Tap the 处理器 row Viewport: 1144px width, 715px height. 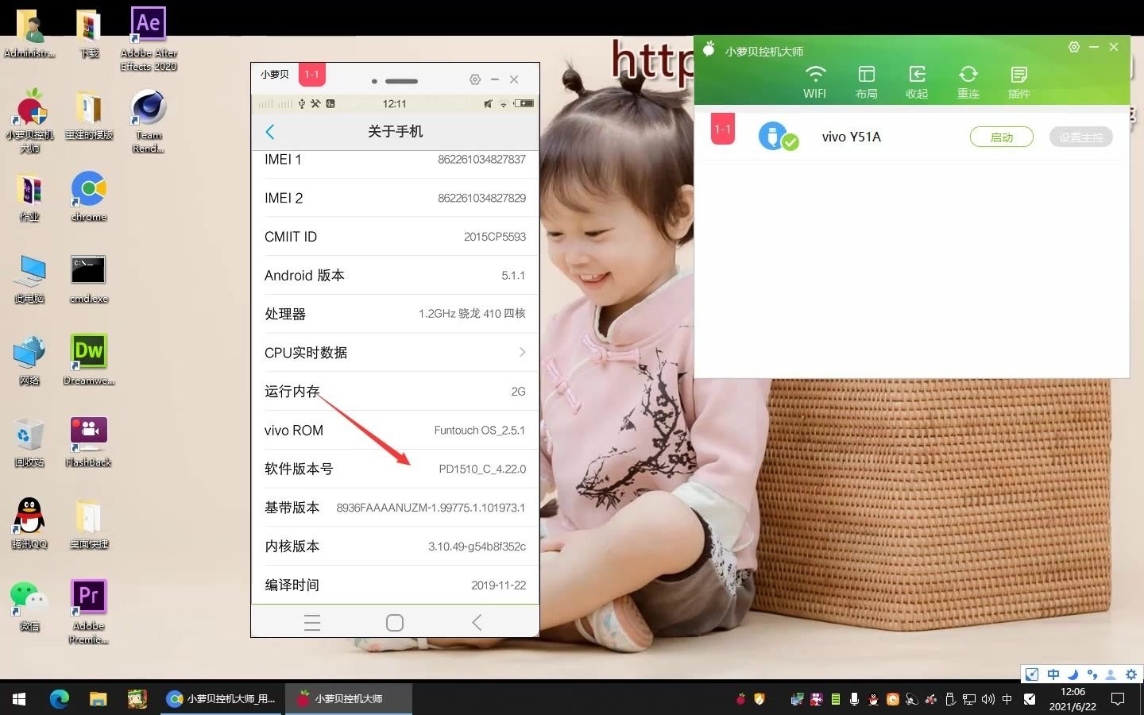coord(395,314)
